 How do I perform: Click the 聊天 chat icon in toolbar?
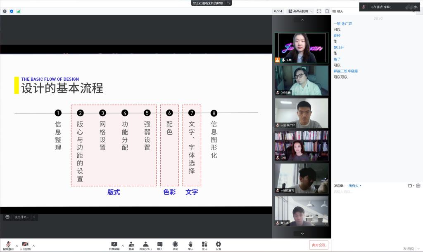160,245
